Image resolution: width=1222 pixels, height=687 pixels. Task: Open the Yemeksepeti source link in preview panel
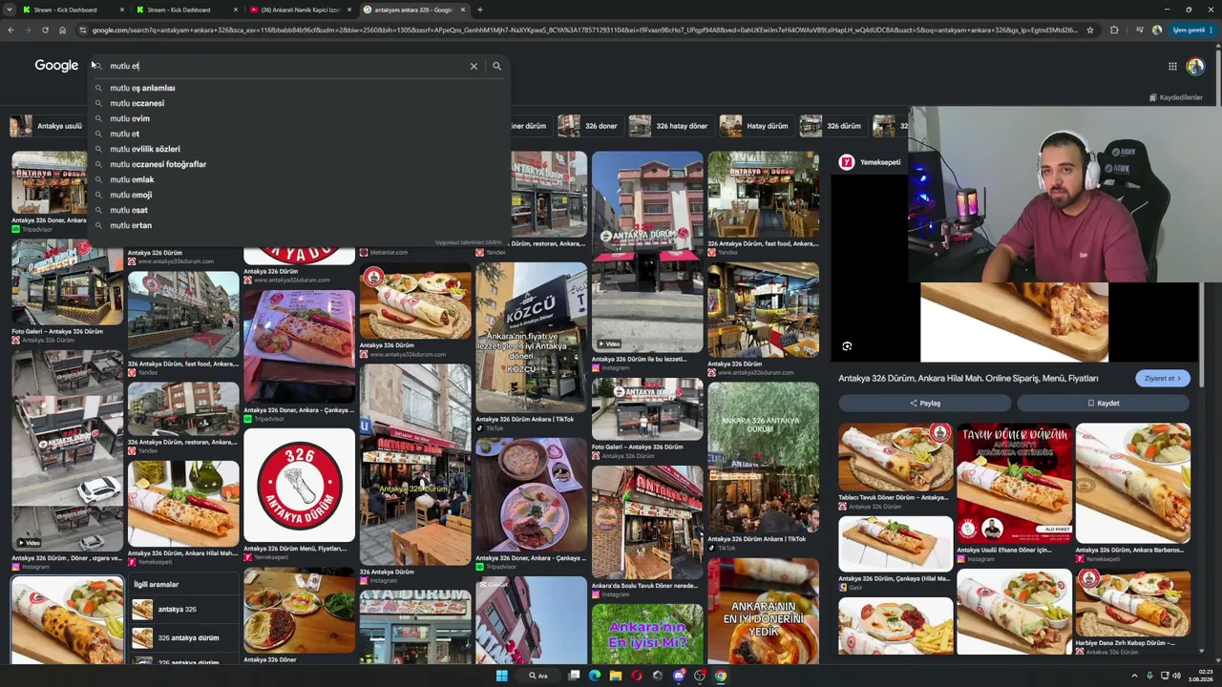coord(871,162)
